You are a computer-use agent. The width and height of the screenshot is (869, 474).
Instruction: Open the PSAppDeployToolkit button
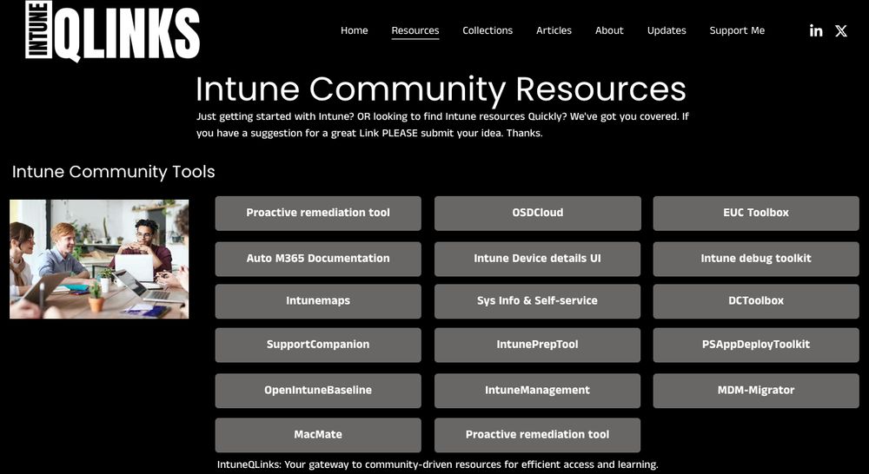pyautogui.click(x=756, y=345)
